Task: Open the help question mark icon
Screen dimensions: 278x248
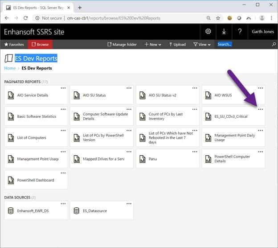Action: click(x=240, y=31)
